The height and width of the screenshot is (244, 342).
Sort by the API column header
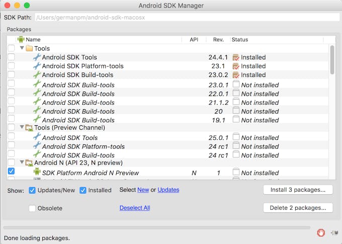pos(194,40)
